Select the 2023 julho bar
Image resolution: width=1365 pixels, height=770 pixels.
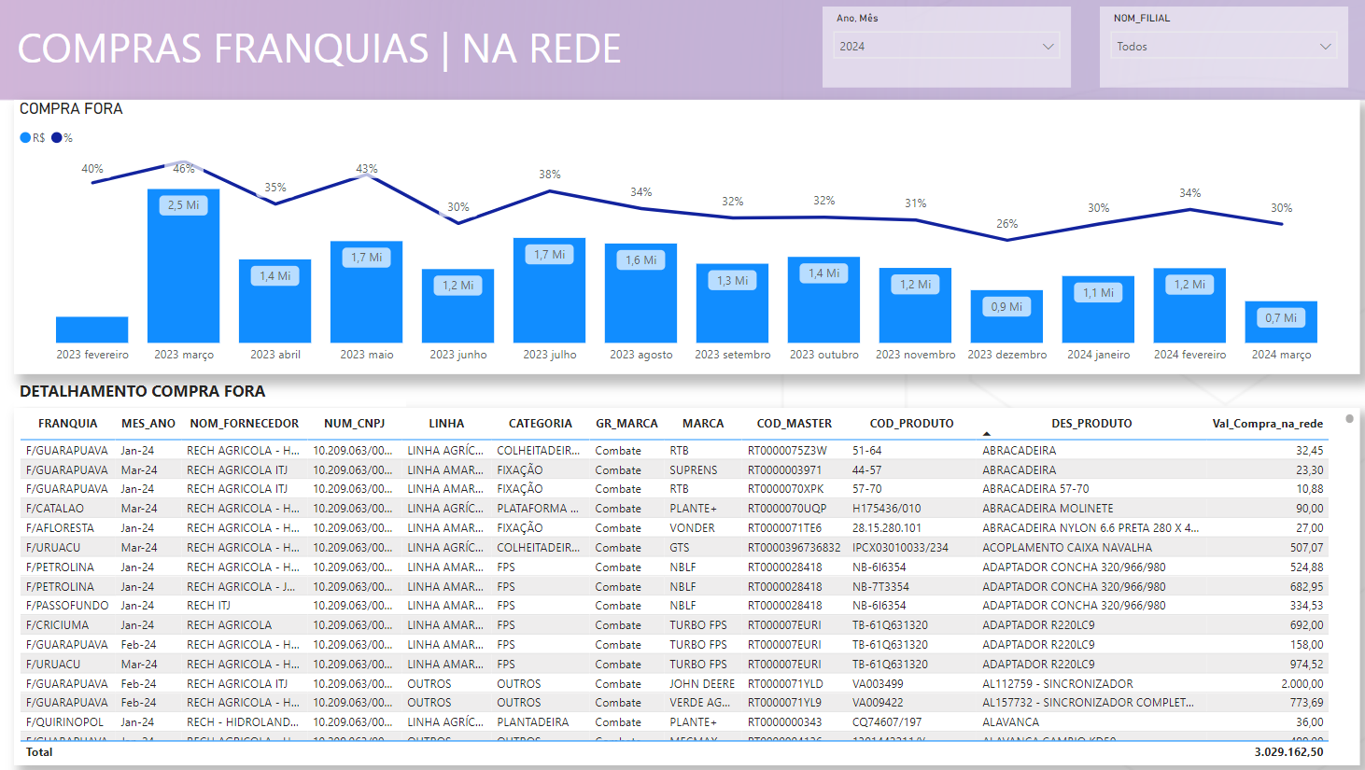(x=549, y=290)
